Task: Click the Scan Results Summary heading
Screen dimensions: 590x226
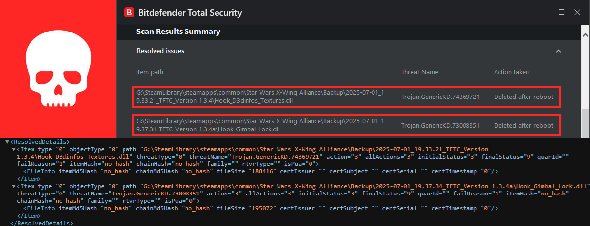Action: pyautogui.click(x=178, y=32)
